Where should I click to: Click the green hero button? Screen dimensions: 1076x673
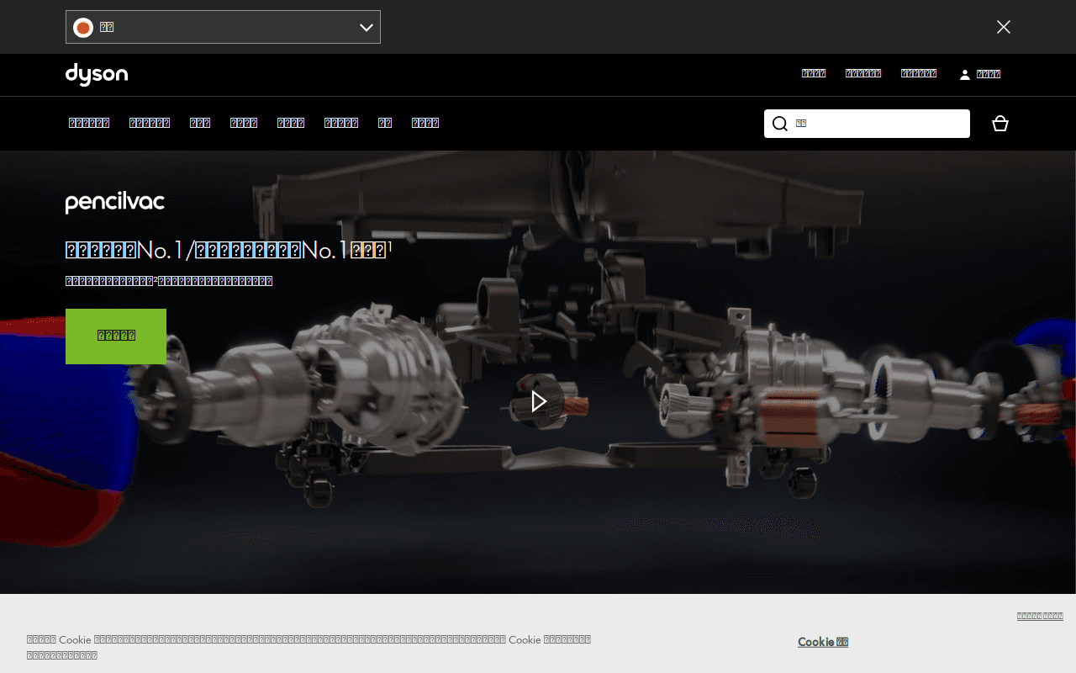tap(116, 336)
